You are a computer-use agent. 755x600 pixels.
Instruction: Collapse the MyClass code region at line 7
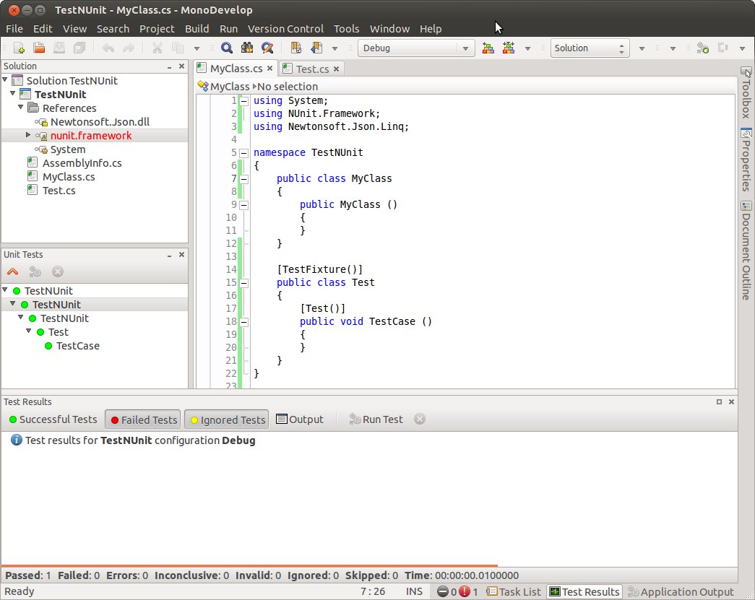[243, 178]
